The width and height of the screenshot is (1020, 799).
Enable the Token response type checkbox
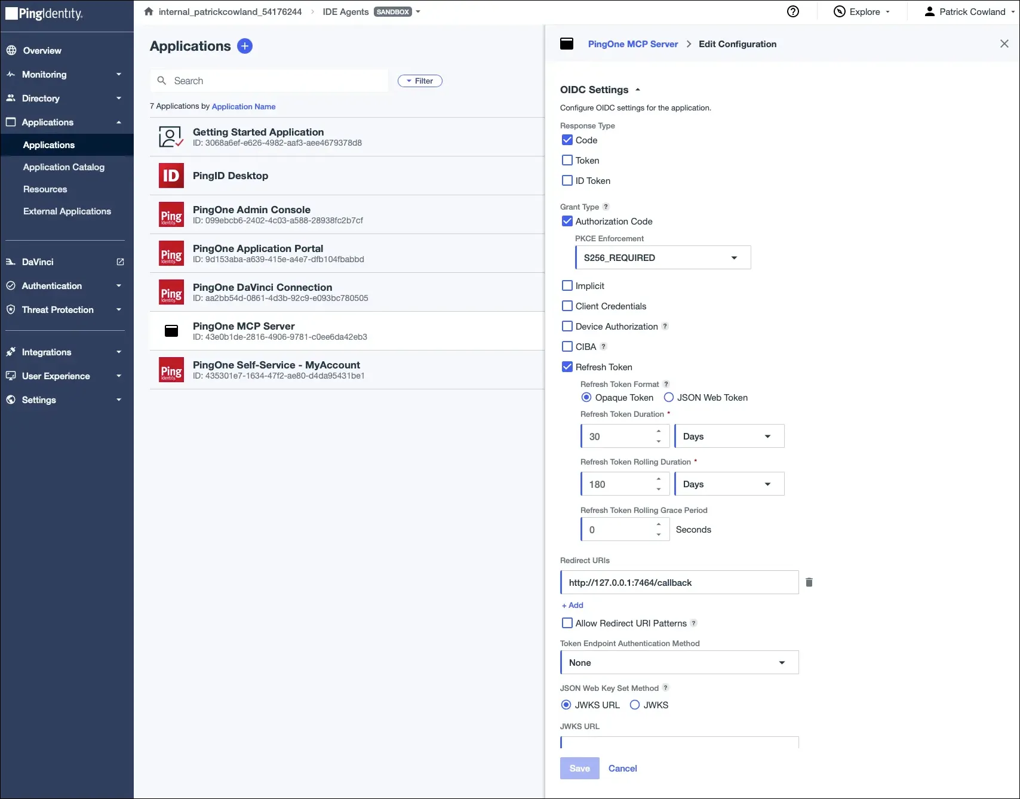(x=567, y=160)
